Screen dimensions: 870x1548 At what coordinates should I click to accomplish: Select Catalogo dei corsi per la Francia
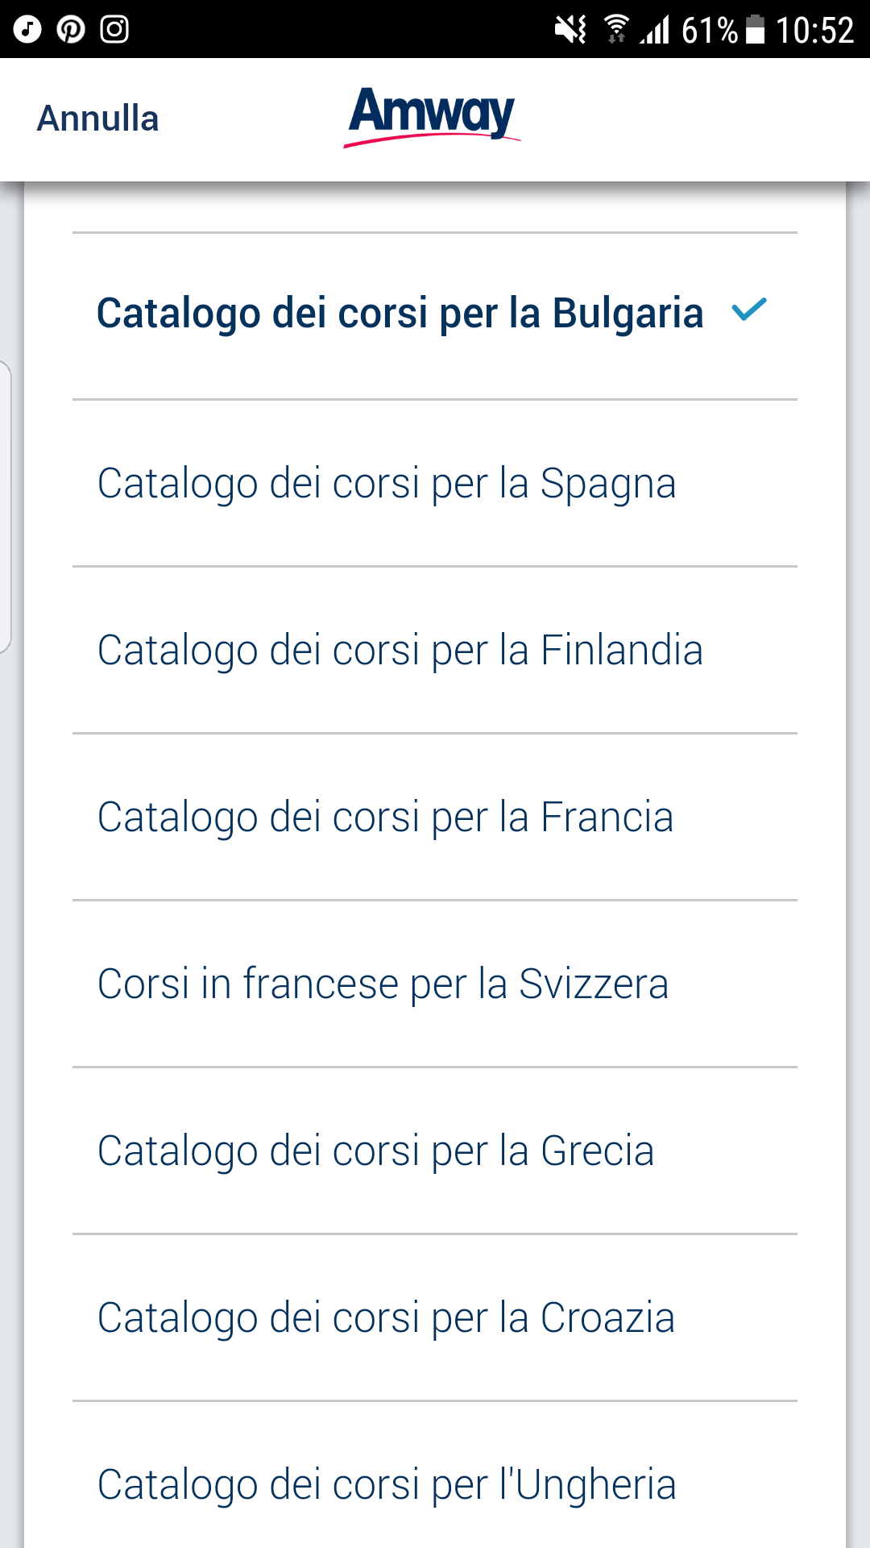pos(435,817)
